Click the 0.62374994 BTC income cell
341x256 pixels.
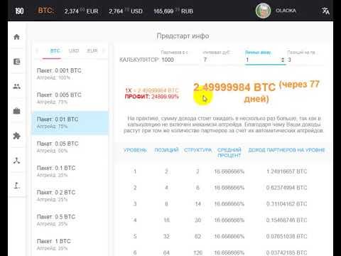(286, 188)
